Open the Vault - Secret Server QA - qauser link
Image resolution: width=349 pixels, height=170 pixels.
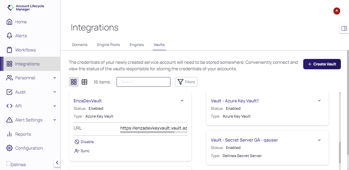pos(244,140)
